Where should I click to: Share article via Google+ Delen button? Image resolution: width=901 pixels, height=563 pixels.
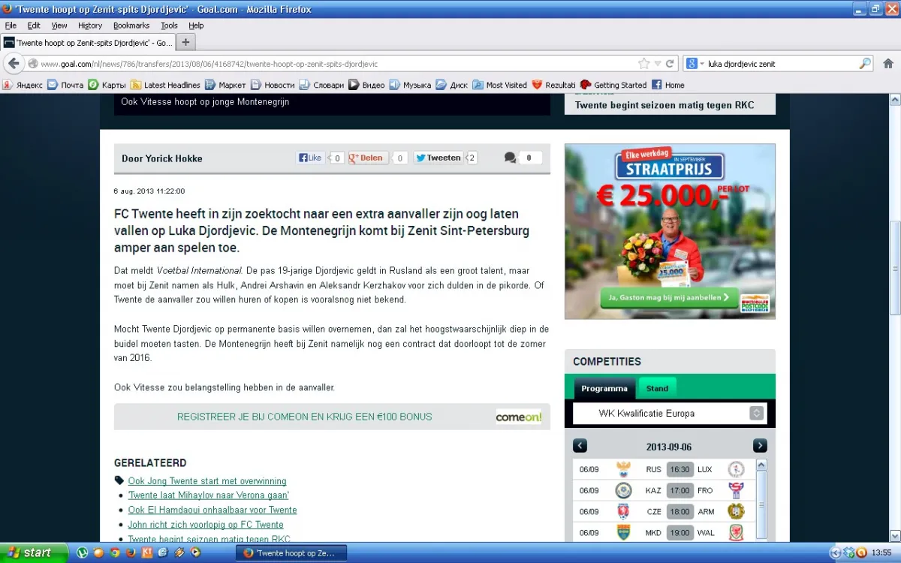pos(368,158)
